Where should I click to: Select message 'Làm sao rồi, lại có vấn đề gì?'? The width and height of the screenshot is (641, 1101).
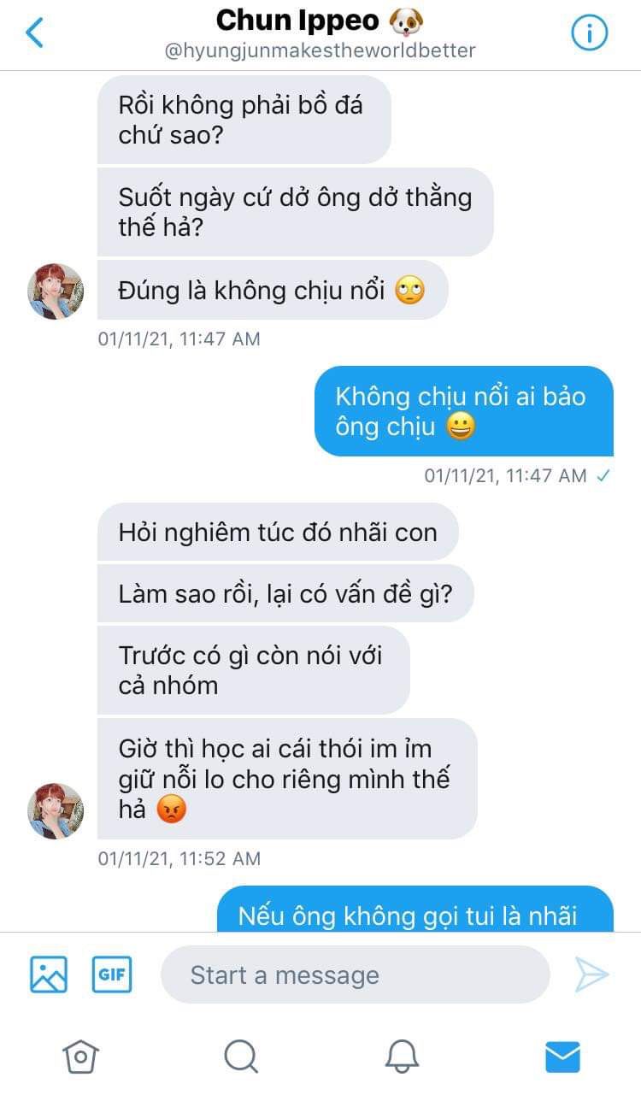click(x=285, y=593)
